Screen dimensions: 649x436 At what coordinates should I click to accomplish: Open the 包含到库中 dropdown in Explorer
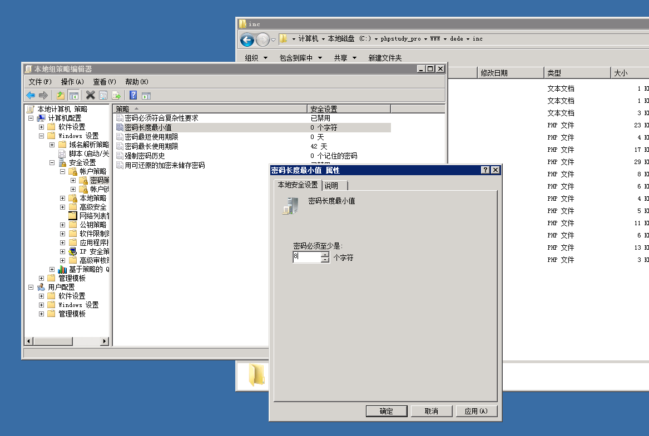[x=300, y=58]
